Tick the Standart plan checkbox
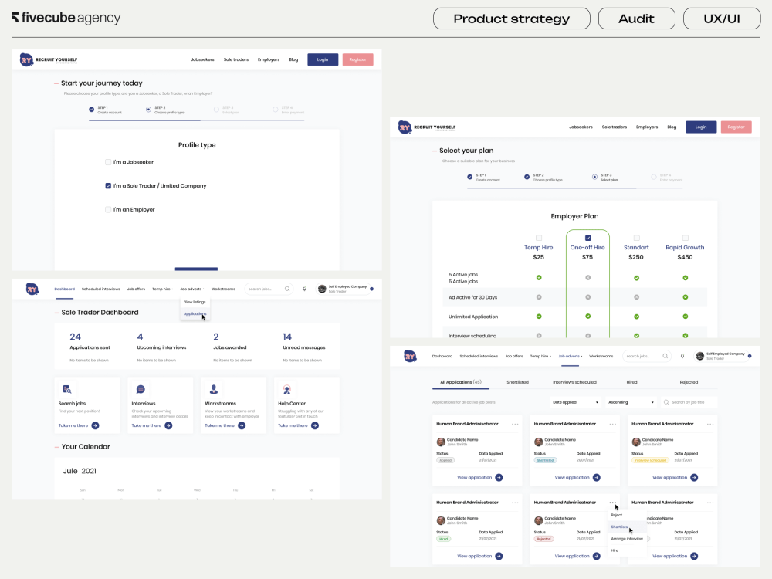The image size is (772, 579). tap(637, 238)
